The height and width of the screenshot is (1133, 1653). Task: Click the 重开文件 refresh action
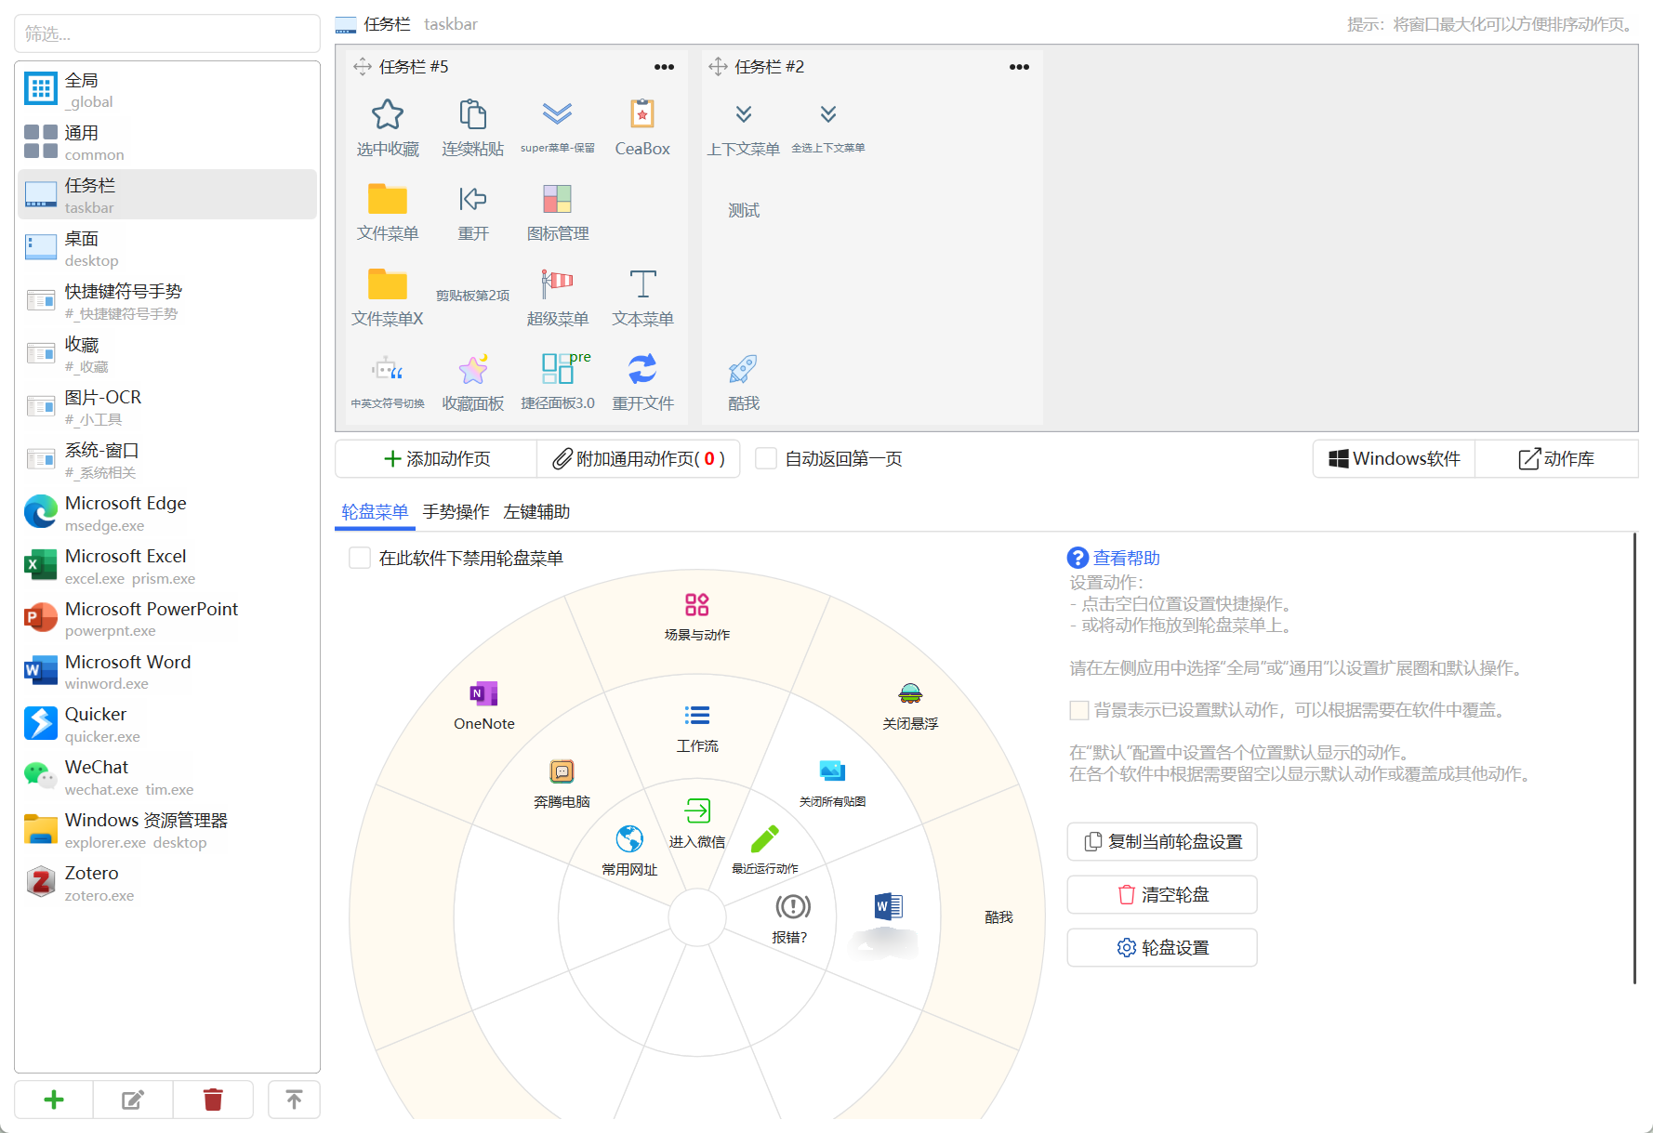(642, 382)
